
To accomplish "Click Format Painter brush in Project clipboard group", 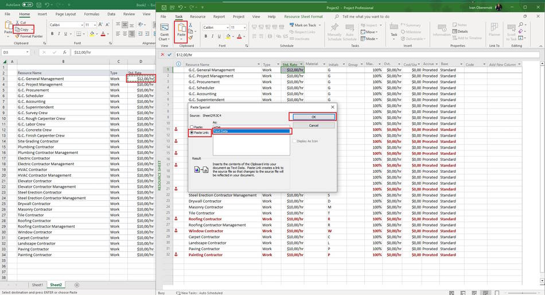I will click(190, 37).
